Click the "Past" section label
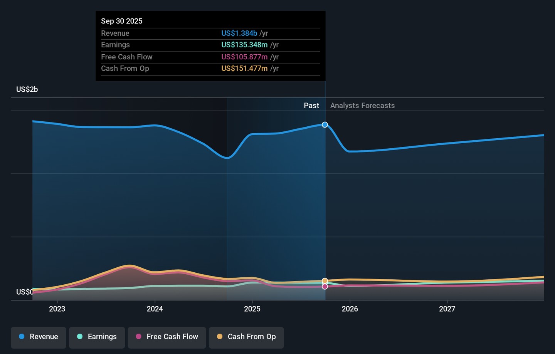Image resolution: width=555 pixels, height=354 pixels. tap(311, 106)
